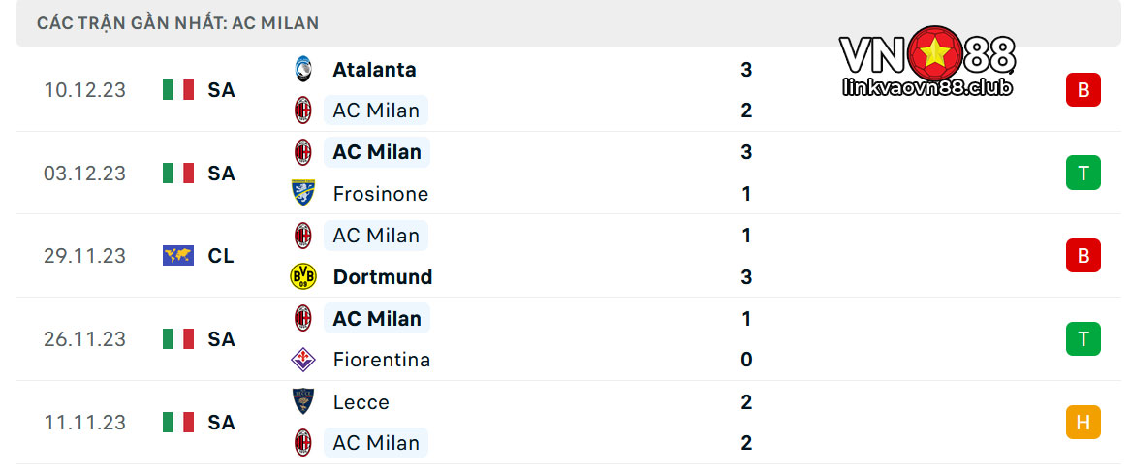
Task: Select highlighted AC Milan label versus Frosinone
Action: [377, 152]
